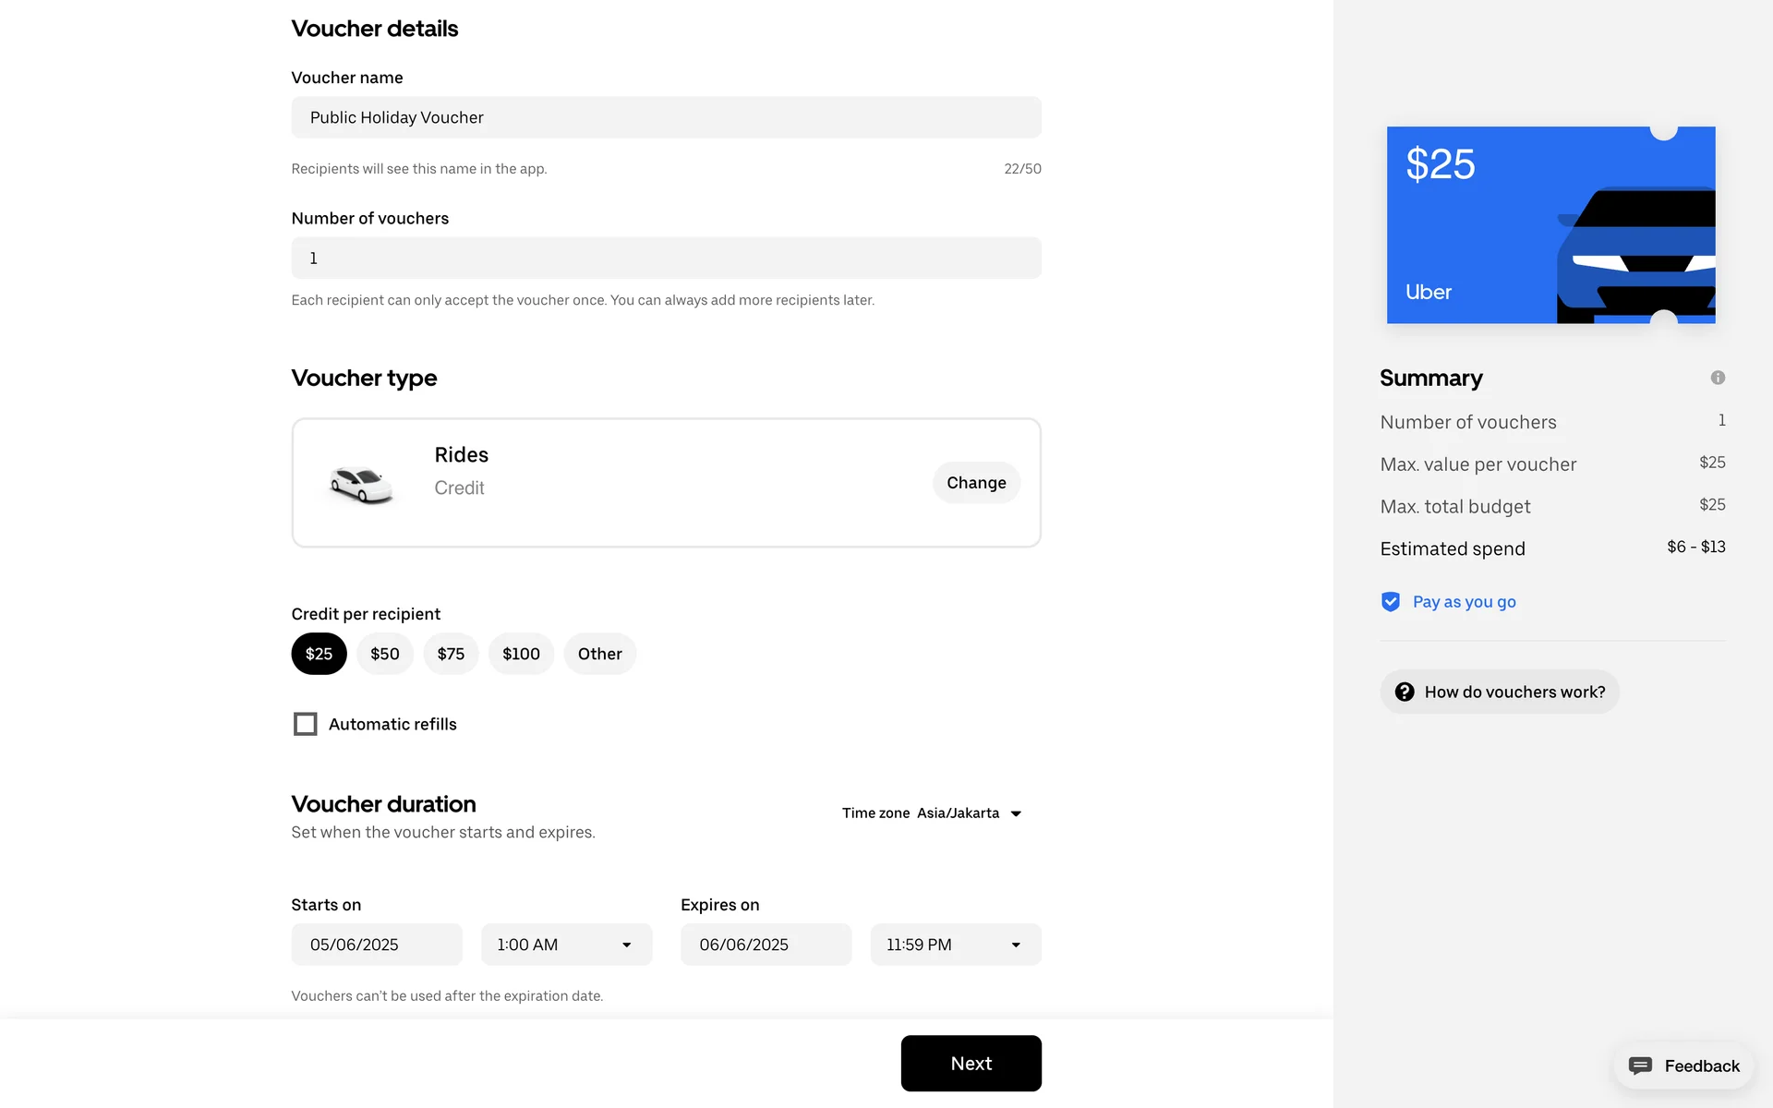This screenshot has width=1773, height=1108.
Task: Click the Change voucher type button
Action: pos(975,483)
